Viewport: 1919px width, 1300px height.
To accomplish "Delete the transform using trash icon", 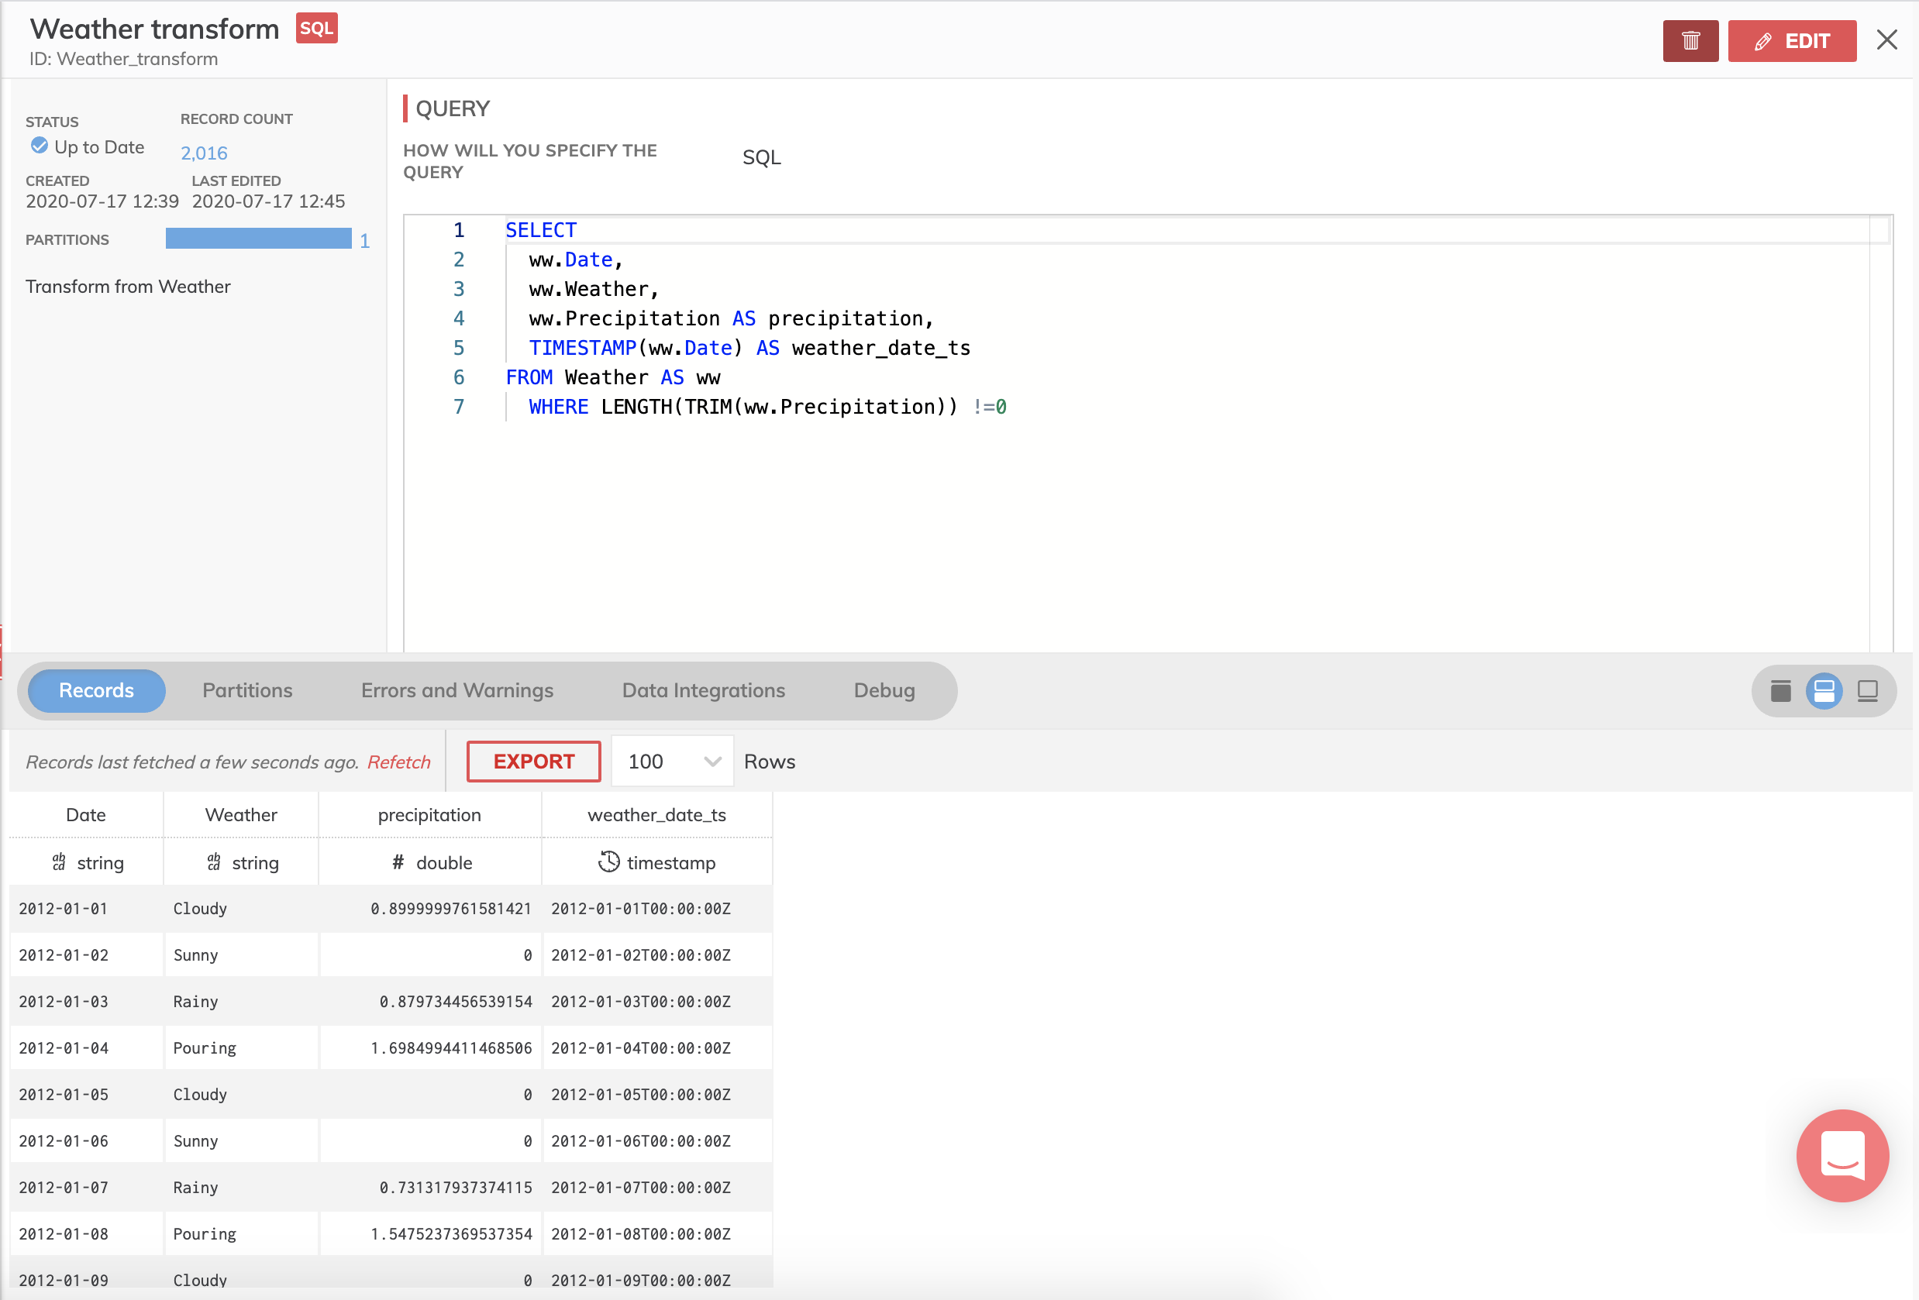I will pyautogui.click(x=1690, y=40).
